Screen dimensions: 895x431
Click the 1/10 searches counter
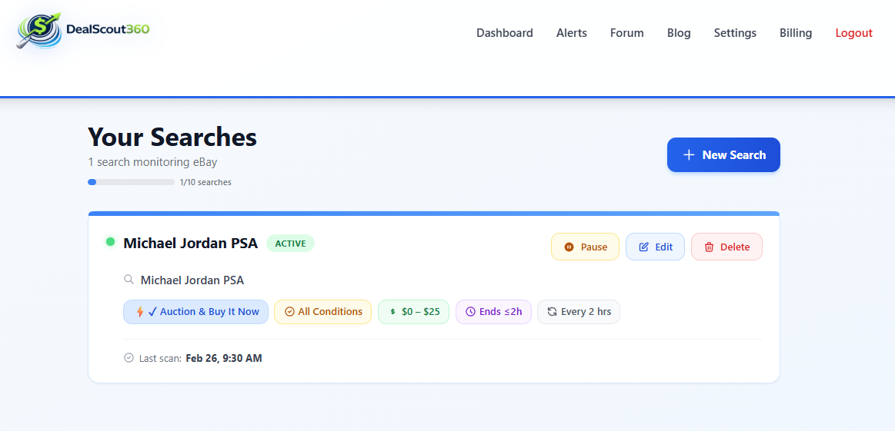(x=205, y=182)
